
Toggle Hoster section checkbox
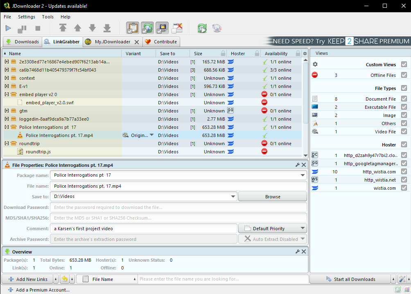404,144
